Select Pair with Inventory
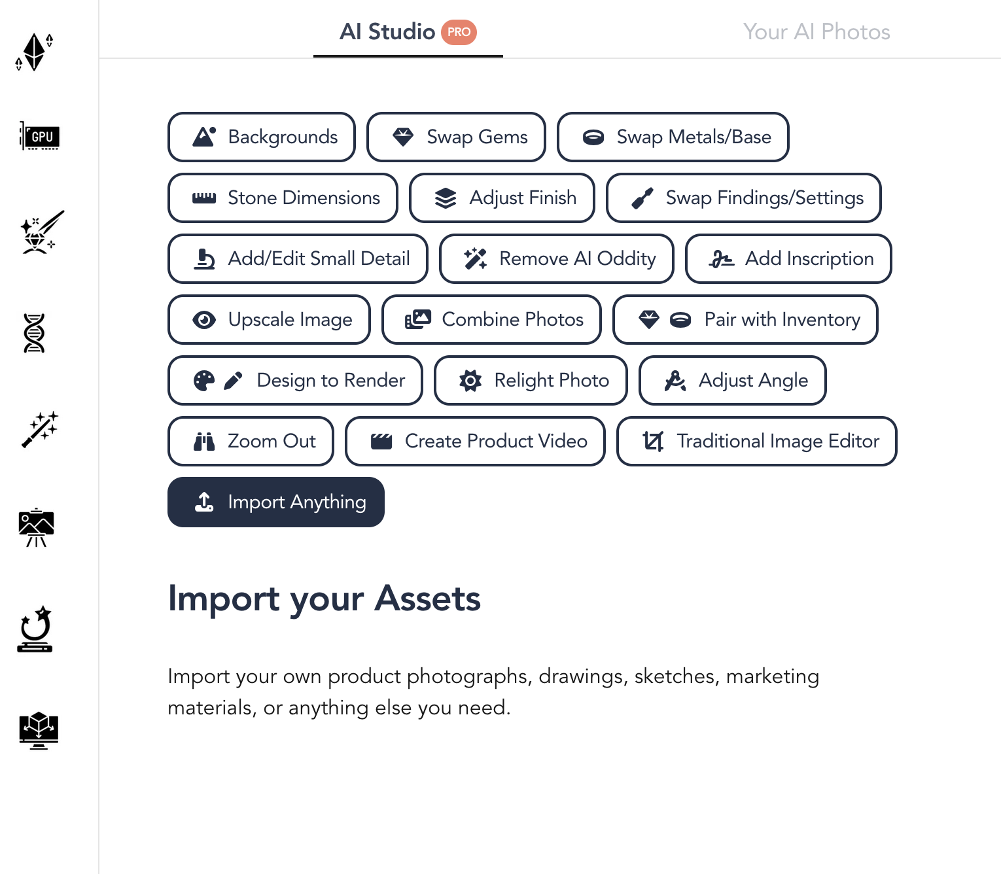1001x874 pixels. point(745,320)
